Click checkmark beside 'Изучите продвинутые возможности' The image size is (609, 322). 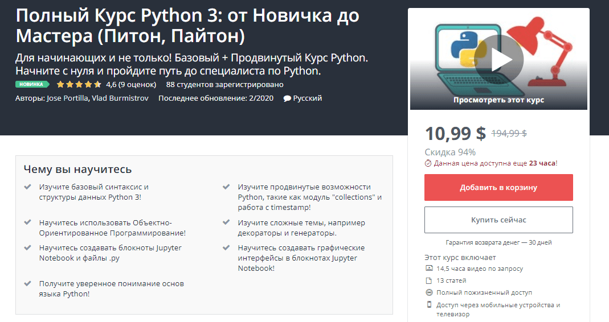(226, 187)
